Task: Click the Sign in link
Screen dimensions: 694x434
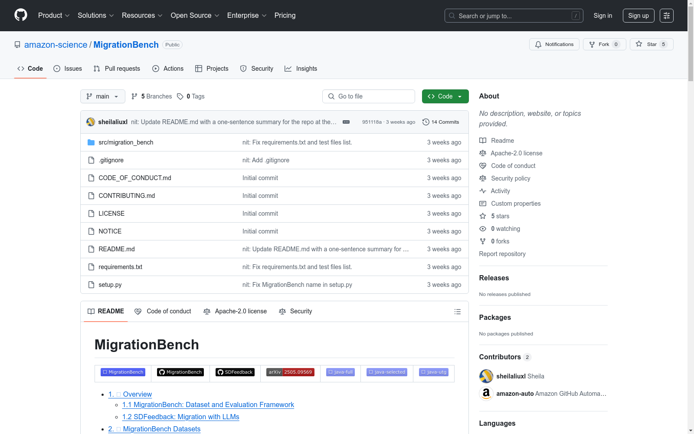Action: tap(603, 16)
